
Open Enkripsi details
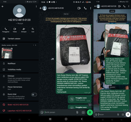tap(19, 79)
